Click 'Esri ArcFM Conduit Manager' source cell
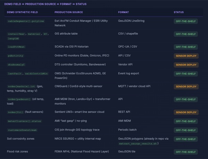208x159 pixels. tap(81, 23)
